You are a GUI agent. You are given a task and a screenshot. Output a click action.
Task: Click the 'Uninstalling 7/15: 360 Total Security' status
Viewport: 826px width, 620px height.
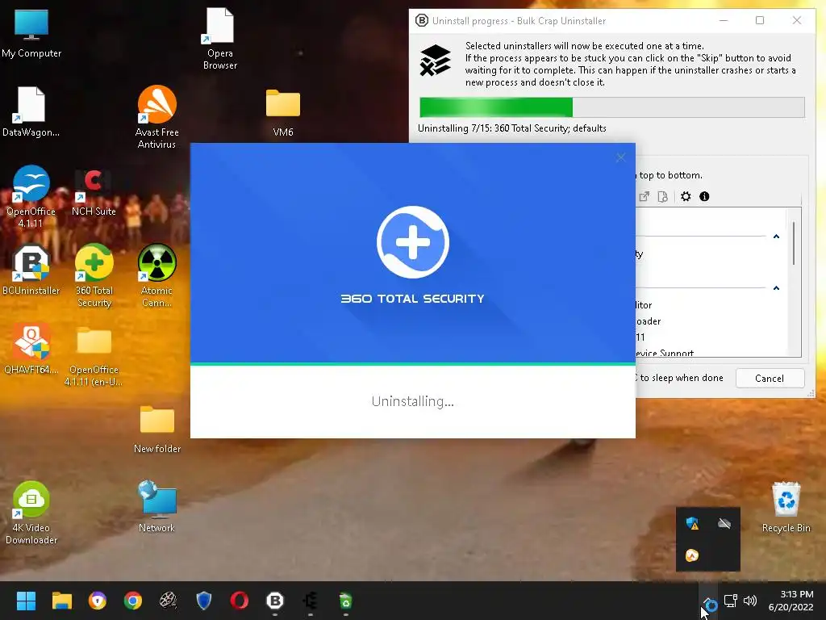pos(511,128)
